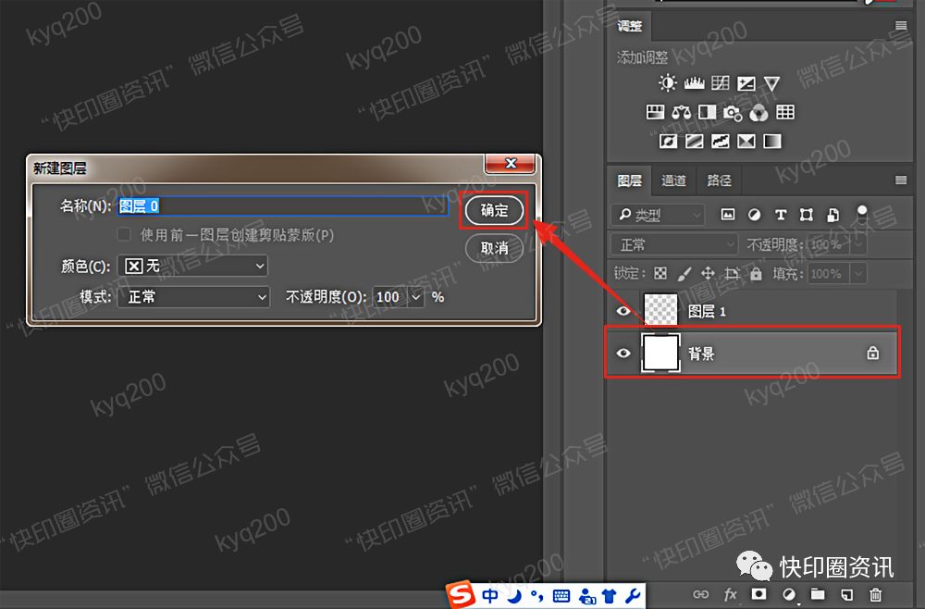Open the 模式 dropdown in dialog

(193, 297)
